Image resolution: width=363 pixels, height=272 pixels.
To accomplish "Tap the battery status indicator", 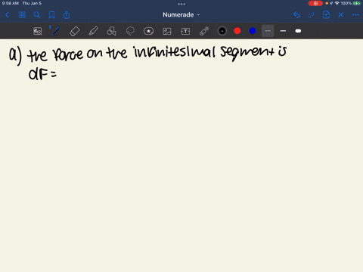I will coord(357,3).
